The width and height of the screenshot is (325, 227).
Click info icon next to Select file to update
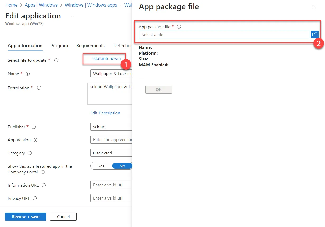point(56,60)
